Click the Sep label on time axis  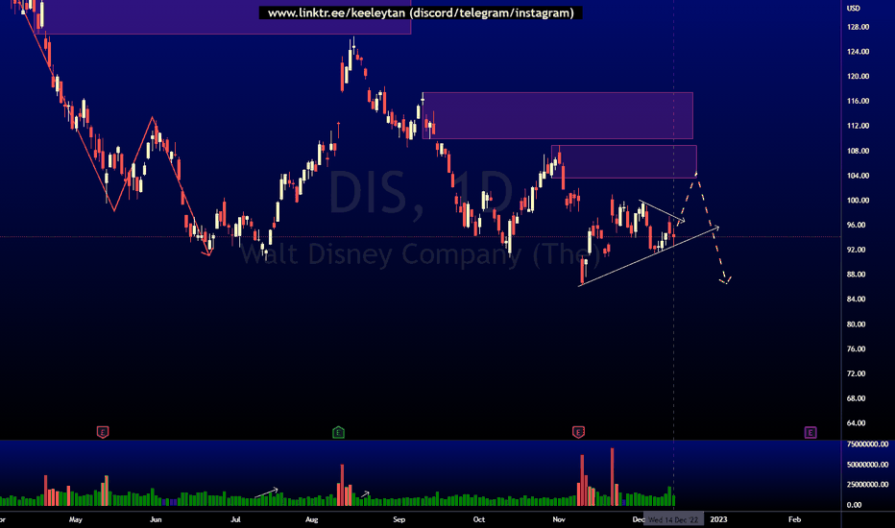(399, 519)
